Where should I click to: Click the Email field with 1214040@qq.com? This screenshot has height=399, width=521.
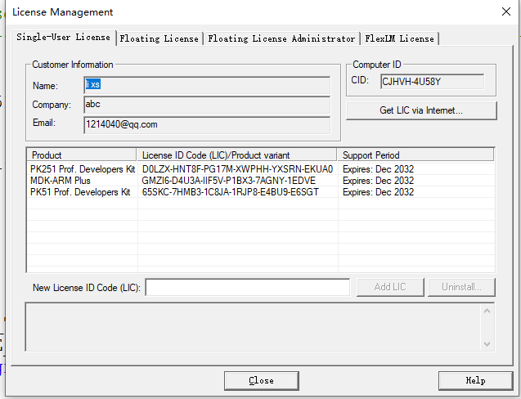(x=207, y=125)
